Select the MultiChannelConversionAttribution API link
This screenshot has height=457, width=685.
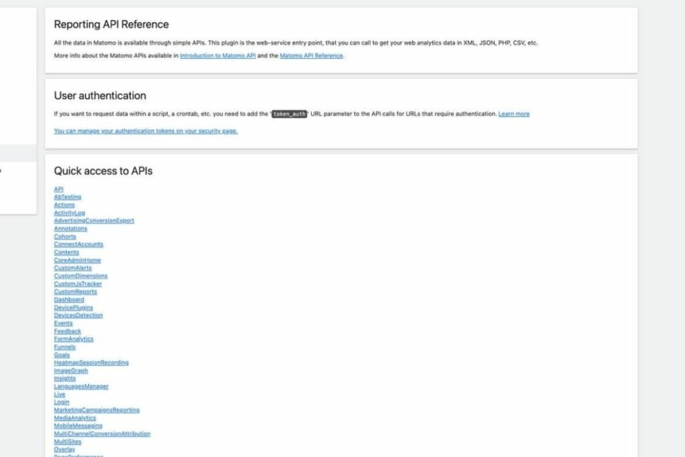point(102,434)
